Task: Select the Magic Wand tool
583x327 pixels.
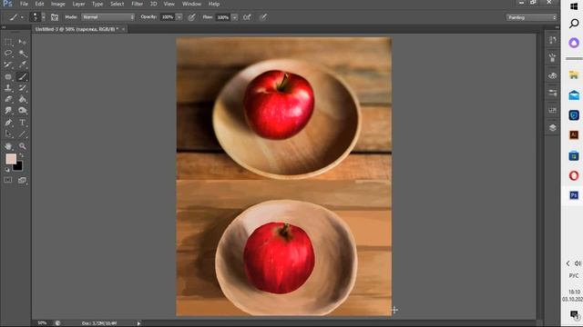Action: (22, 54)
